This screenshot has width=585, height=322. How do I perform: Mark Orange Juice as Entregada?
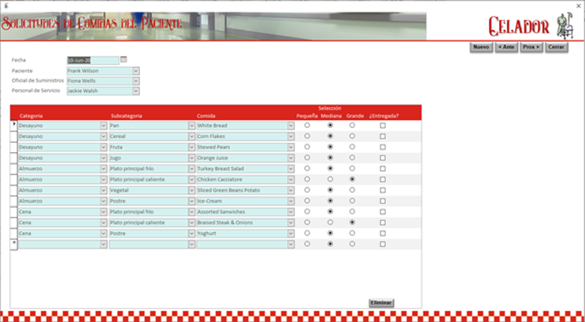[x=382, y=158]
